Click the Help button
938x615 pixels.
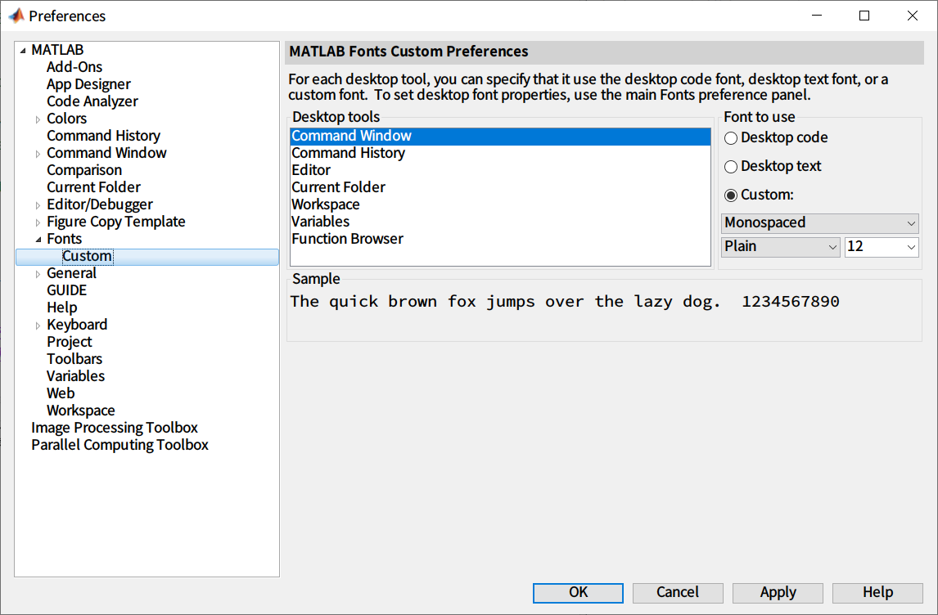pyautogui.click(x=877, y=592)
